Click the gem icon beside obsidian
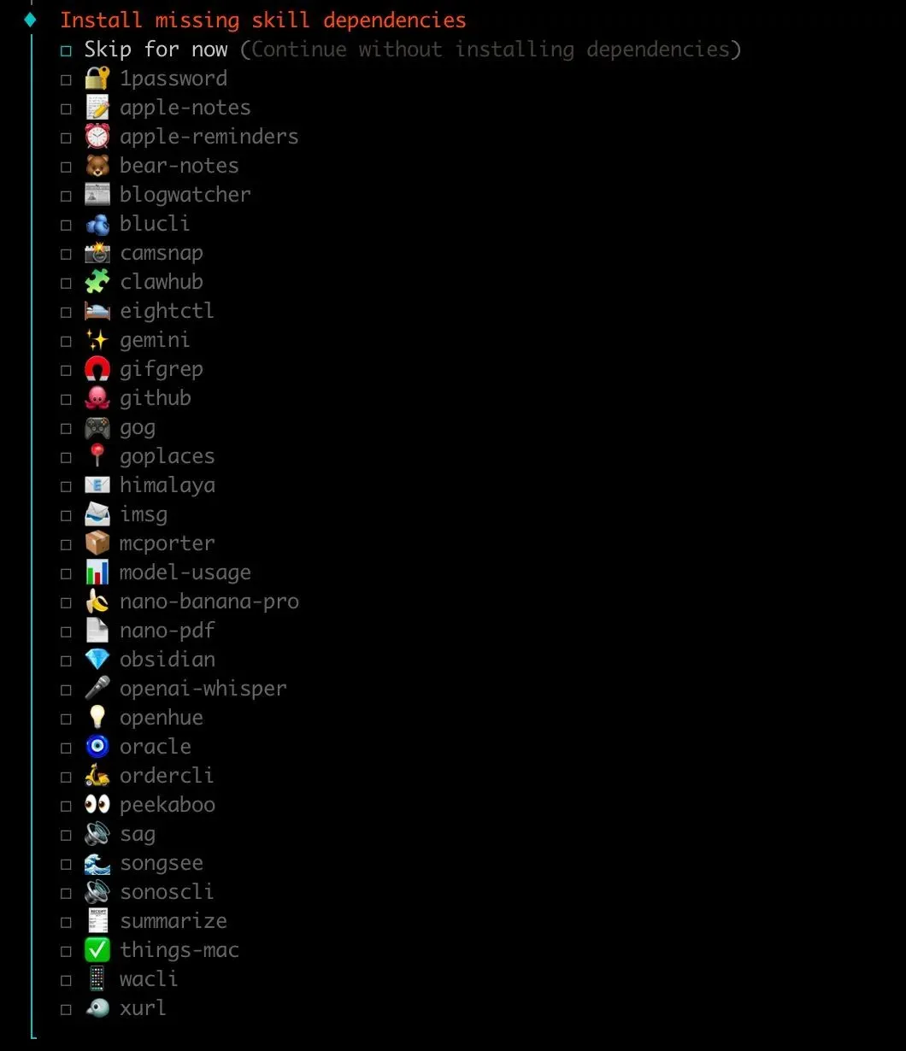Viewport: 906px width, 1051px height. (97, 660)
